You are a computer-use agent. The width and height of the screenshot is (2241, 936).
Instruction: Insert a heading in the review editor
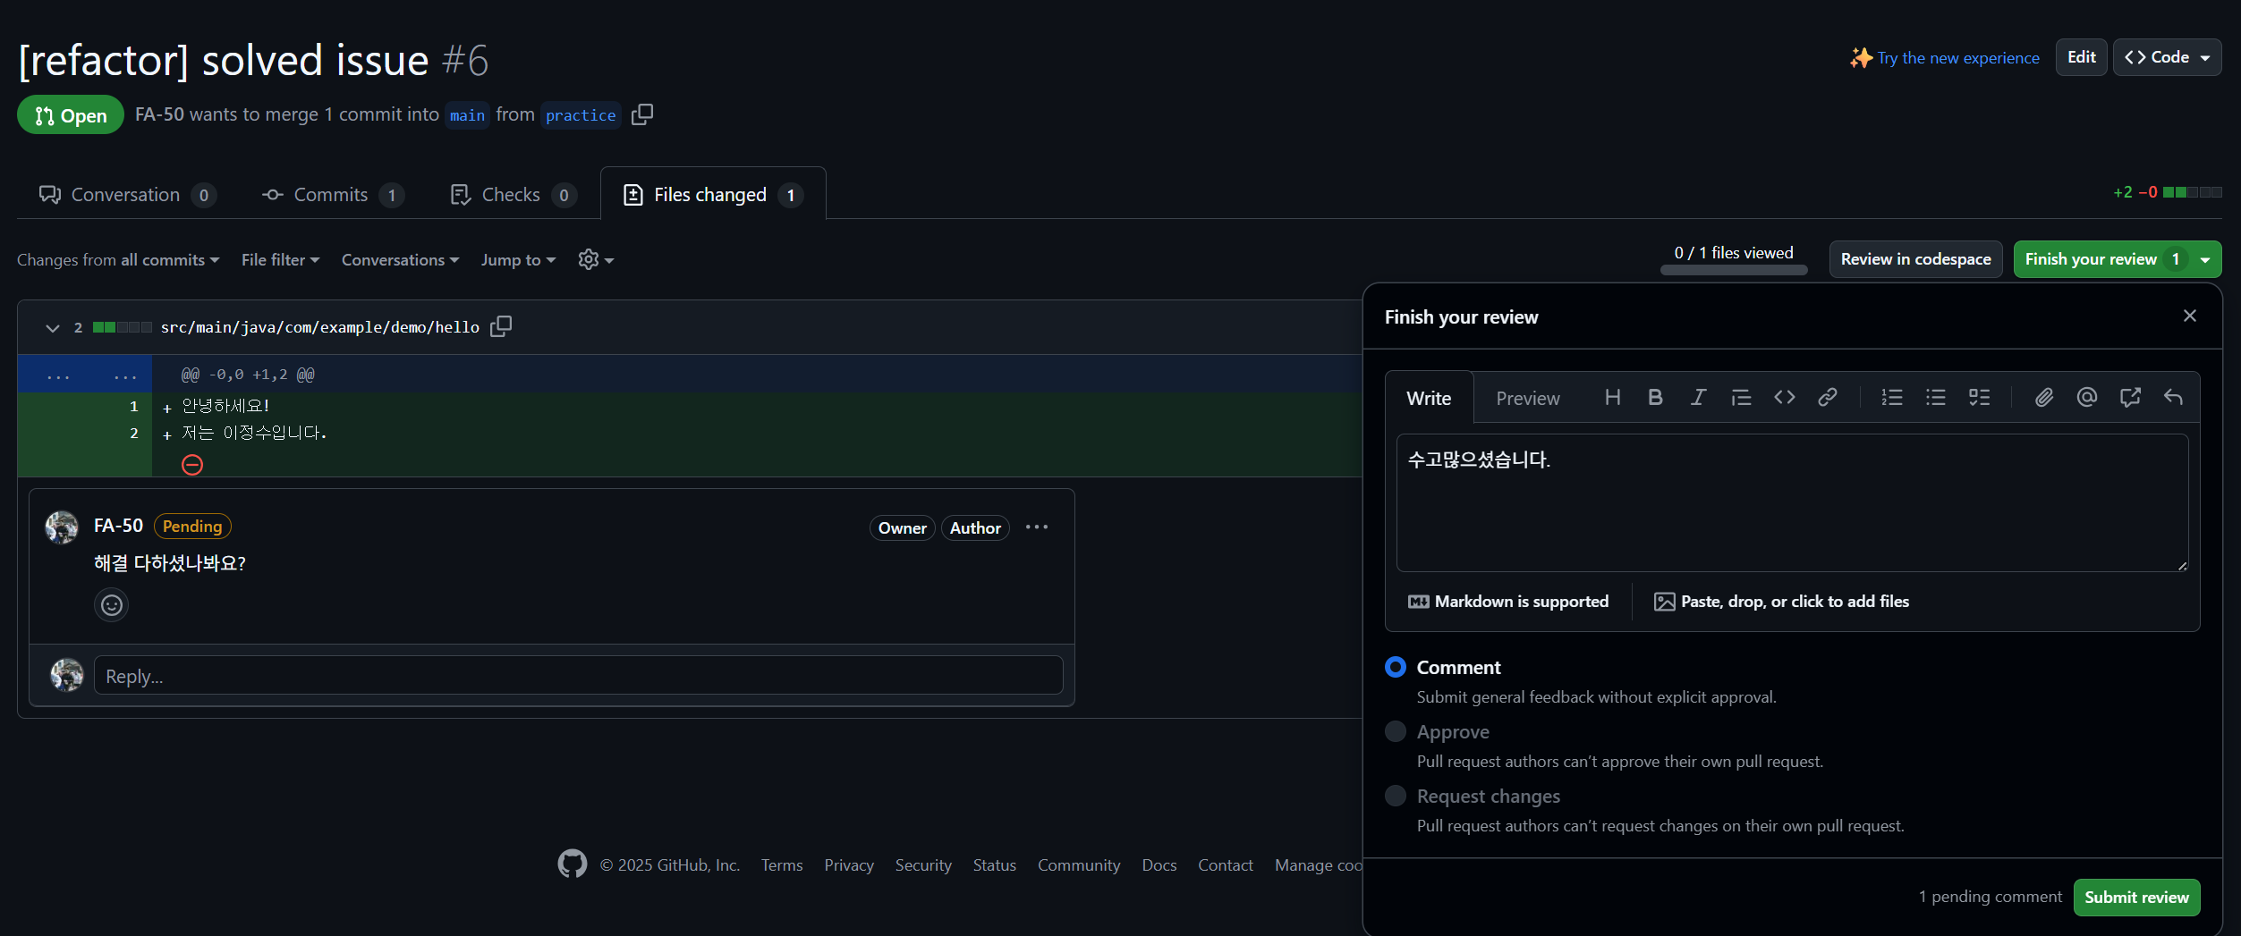1612,397
